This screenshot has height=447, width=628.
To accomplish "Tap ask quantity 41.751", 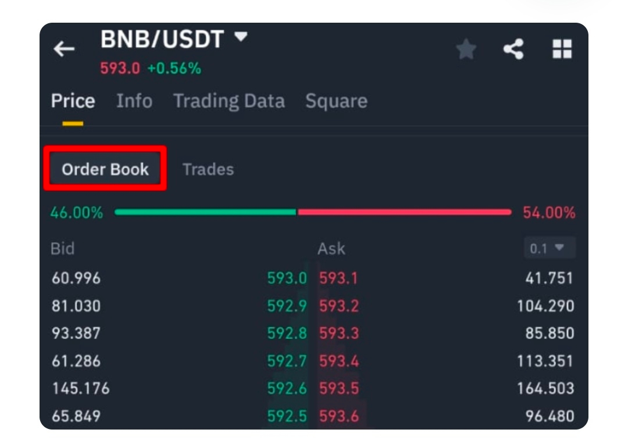I will 549,278.
